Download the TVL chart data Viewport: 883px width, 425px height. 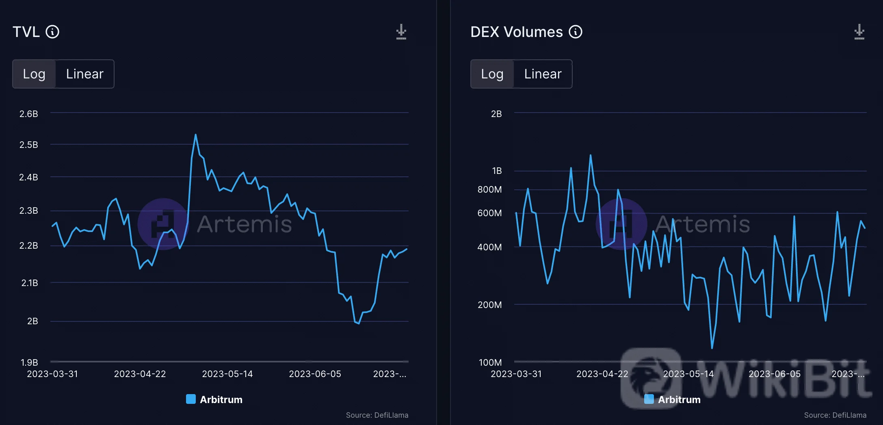tap(401, 32)
